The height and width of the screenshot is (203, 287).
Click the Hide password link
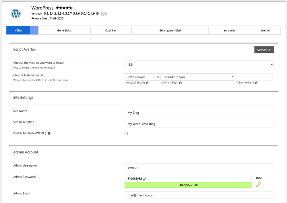[259, 178]
